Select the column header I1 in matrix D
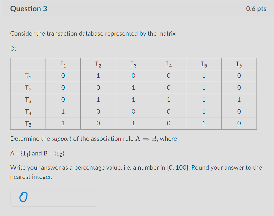Viewport: 274px width, 216px height. (63, 64)
